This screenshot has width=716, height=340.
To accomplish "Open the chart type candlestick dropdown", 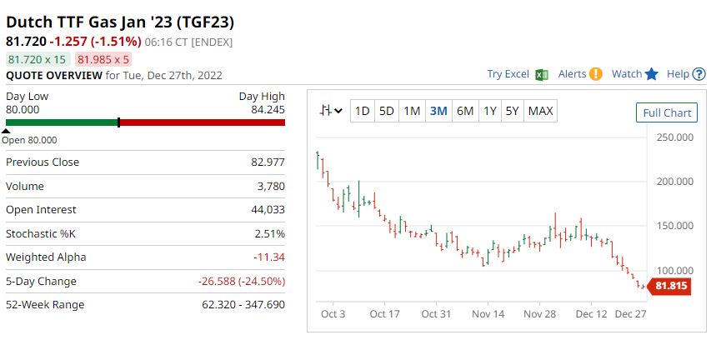I will point(332,111).
